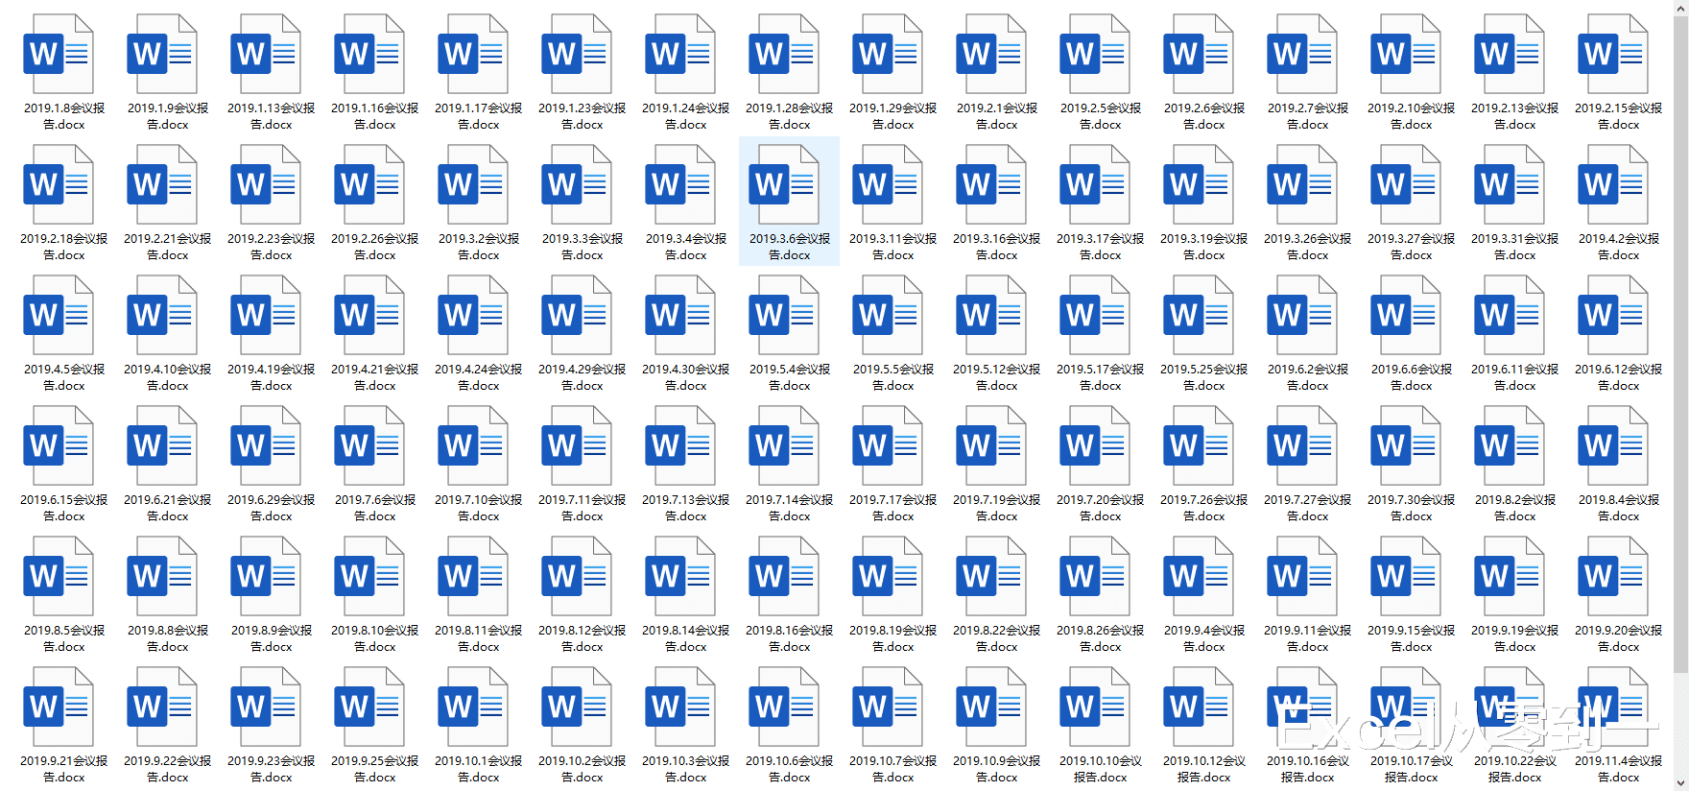1689x791 pixels.
Task: Select the Word icon of 2019.2.18会议报告.docx
Action: tap(59, 184)
